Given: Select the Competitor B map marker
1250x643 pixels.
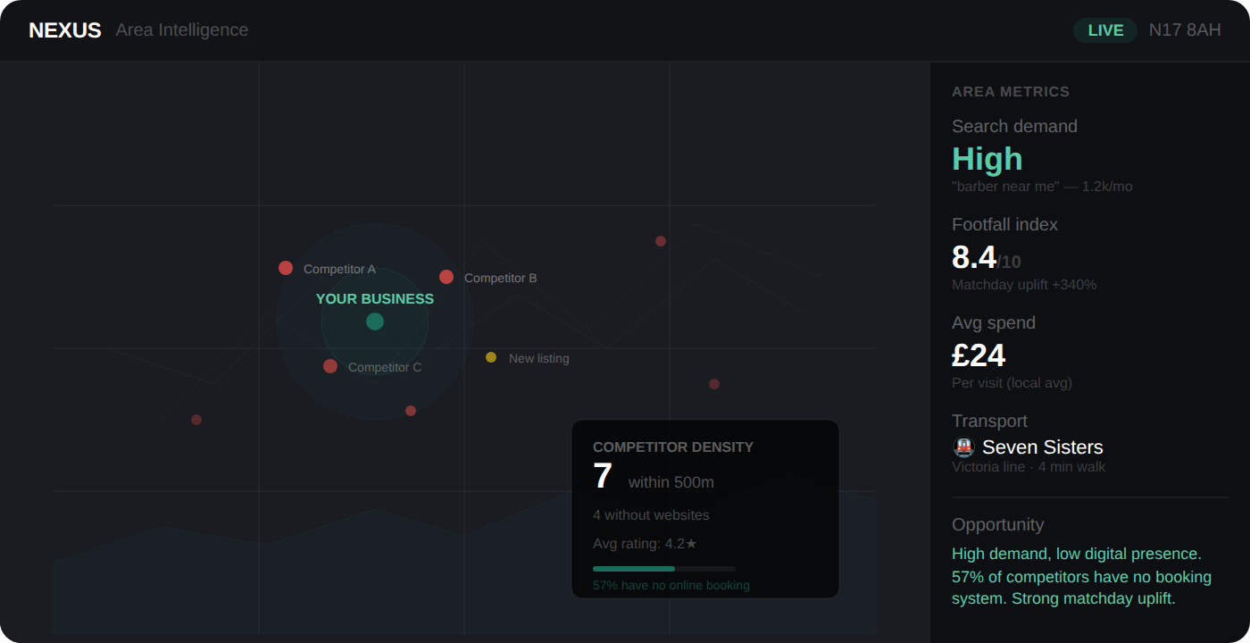Looking at the screenshot, I should 446,277.
